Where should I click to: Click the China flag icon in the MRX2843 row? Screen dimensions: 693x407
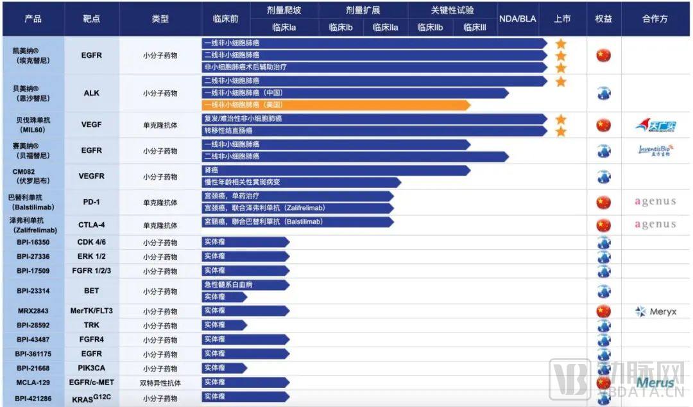coord(603,311)
